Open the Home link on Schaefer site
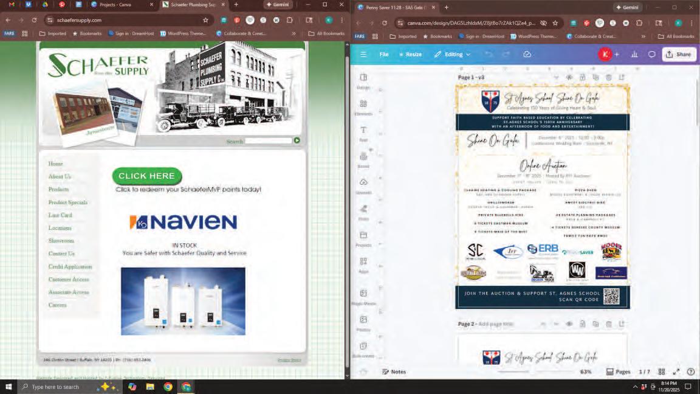 [55, 164]
